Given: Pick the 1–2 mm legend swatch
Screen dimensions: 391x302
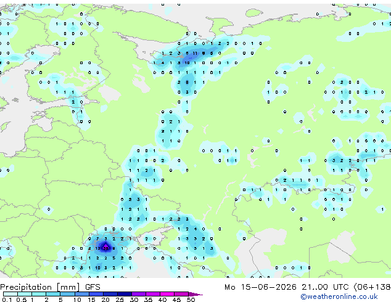Looking at the screenshot, I should tap(39, 294).
